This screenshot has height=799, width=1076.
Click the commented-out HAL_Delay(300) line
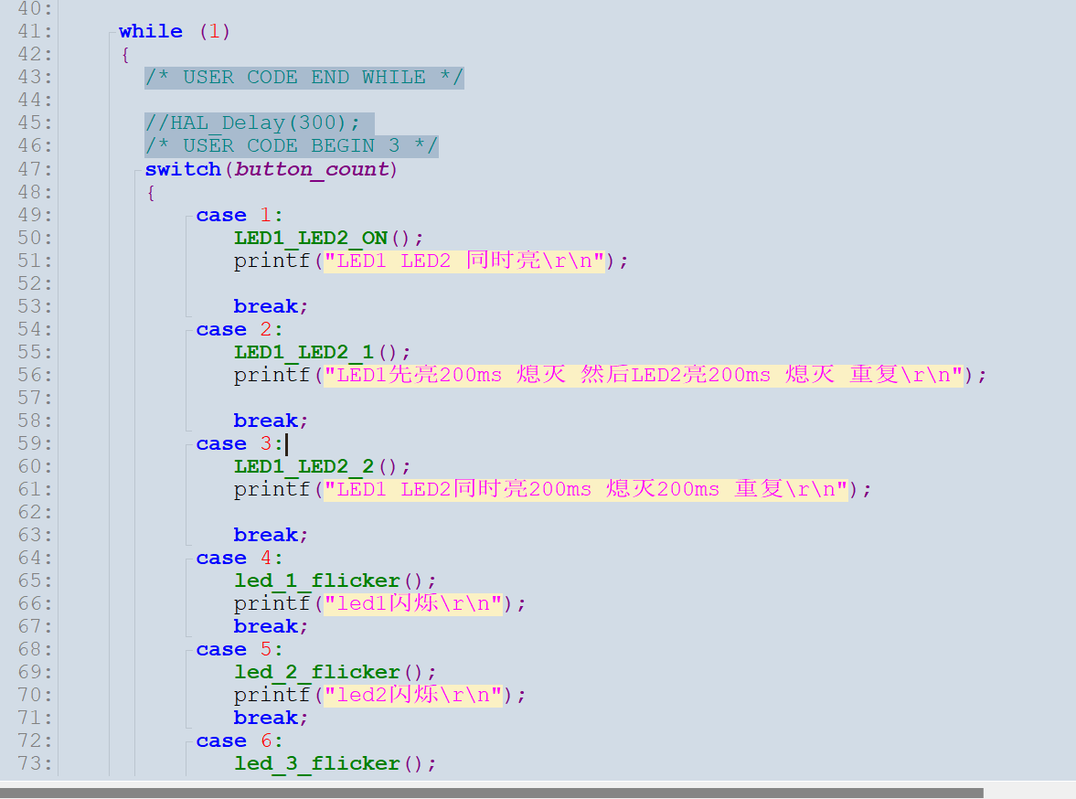252,123
